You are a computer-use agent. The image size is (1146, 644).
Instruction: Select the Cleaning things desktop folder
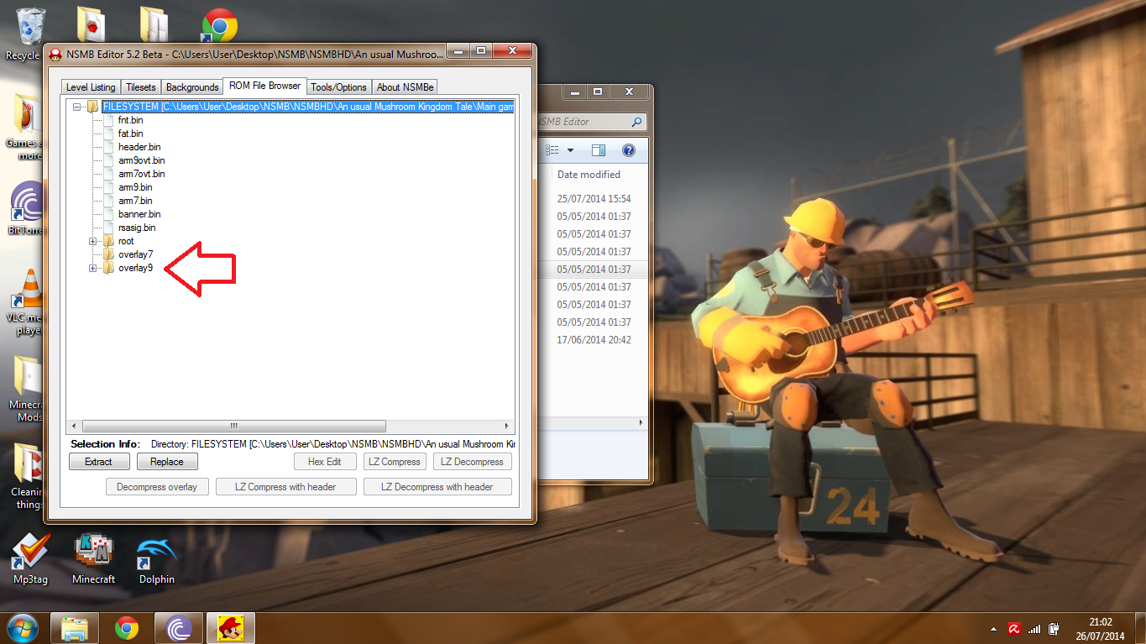pyautogui.click(x=25, y=476)
